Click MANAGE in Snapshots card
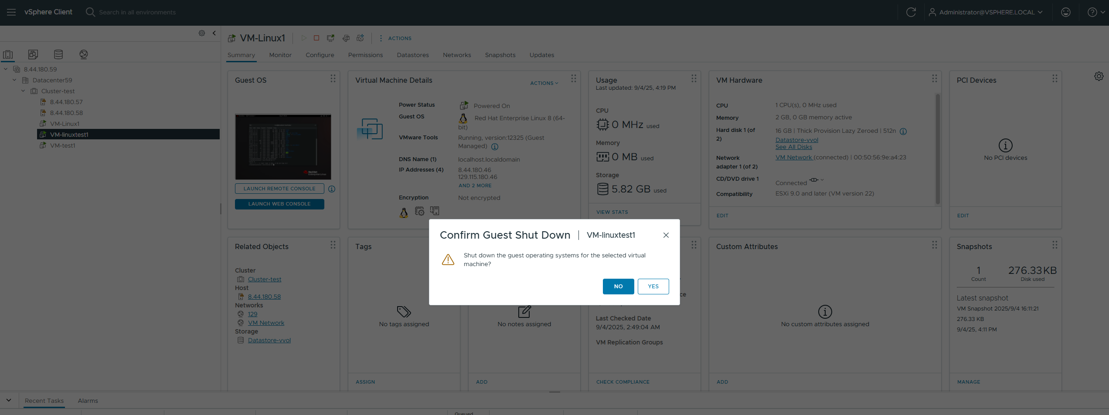 969,382
